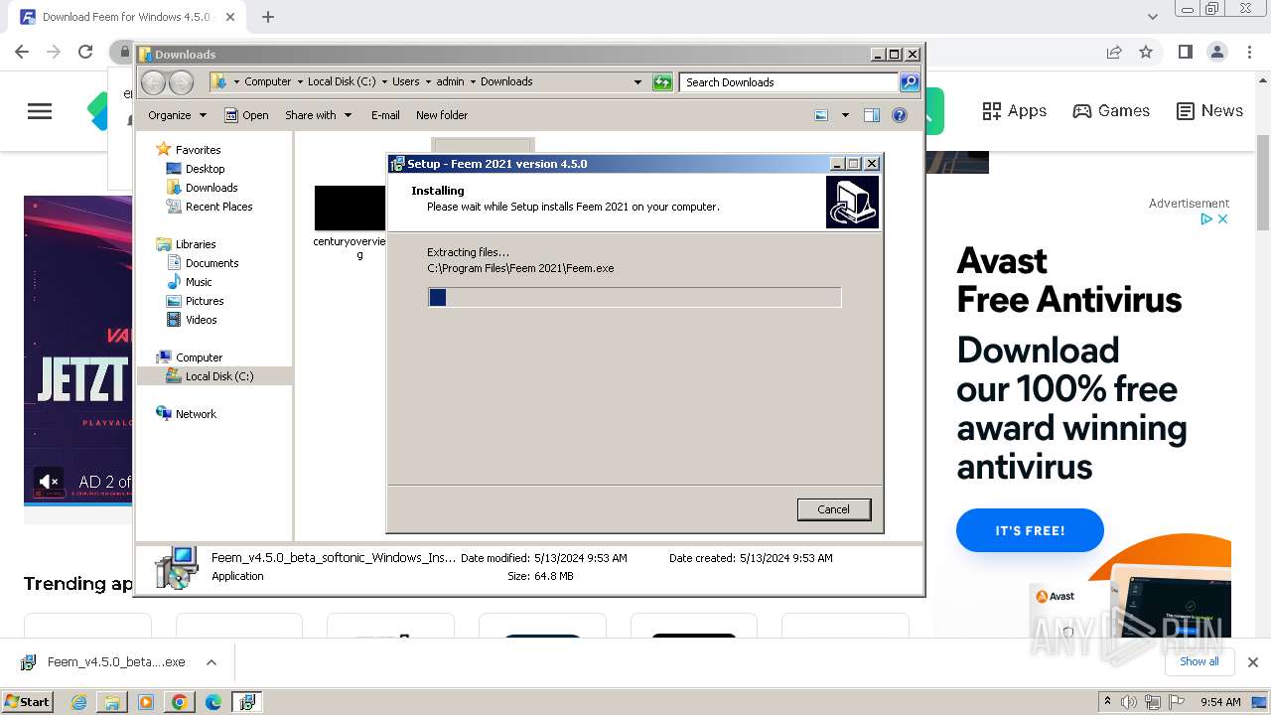This screenshot has width=1271, height=715.
Task: Open Share with dropdown in Explorer
Action: coord(318,115)
